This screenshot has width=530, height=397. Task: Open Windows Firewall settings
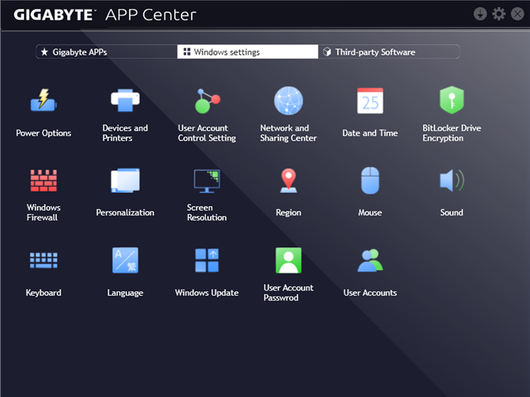44,181
